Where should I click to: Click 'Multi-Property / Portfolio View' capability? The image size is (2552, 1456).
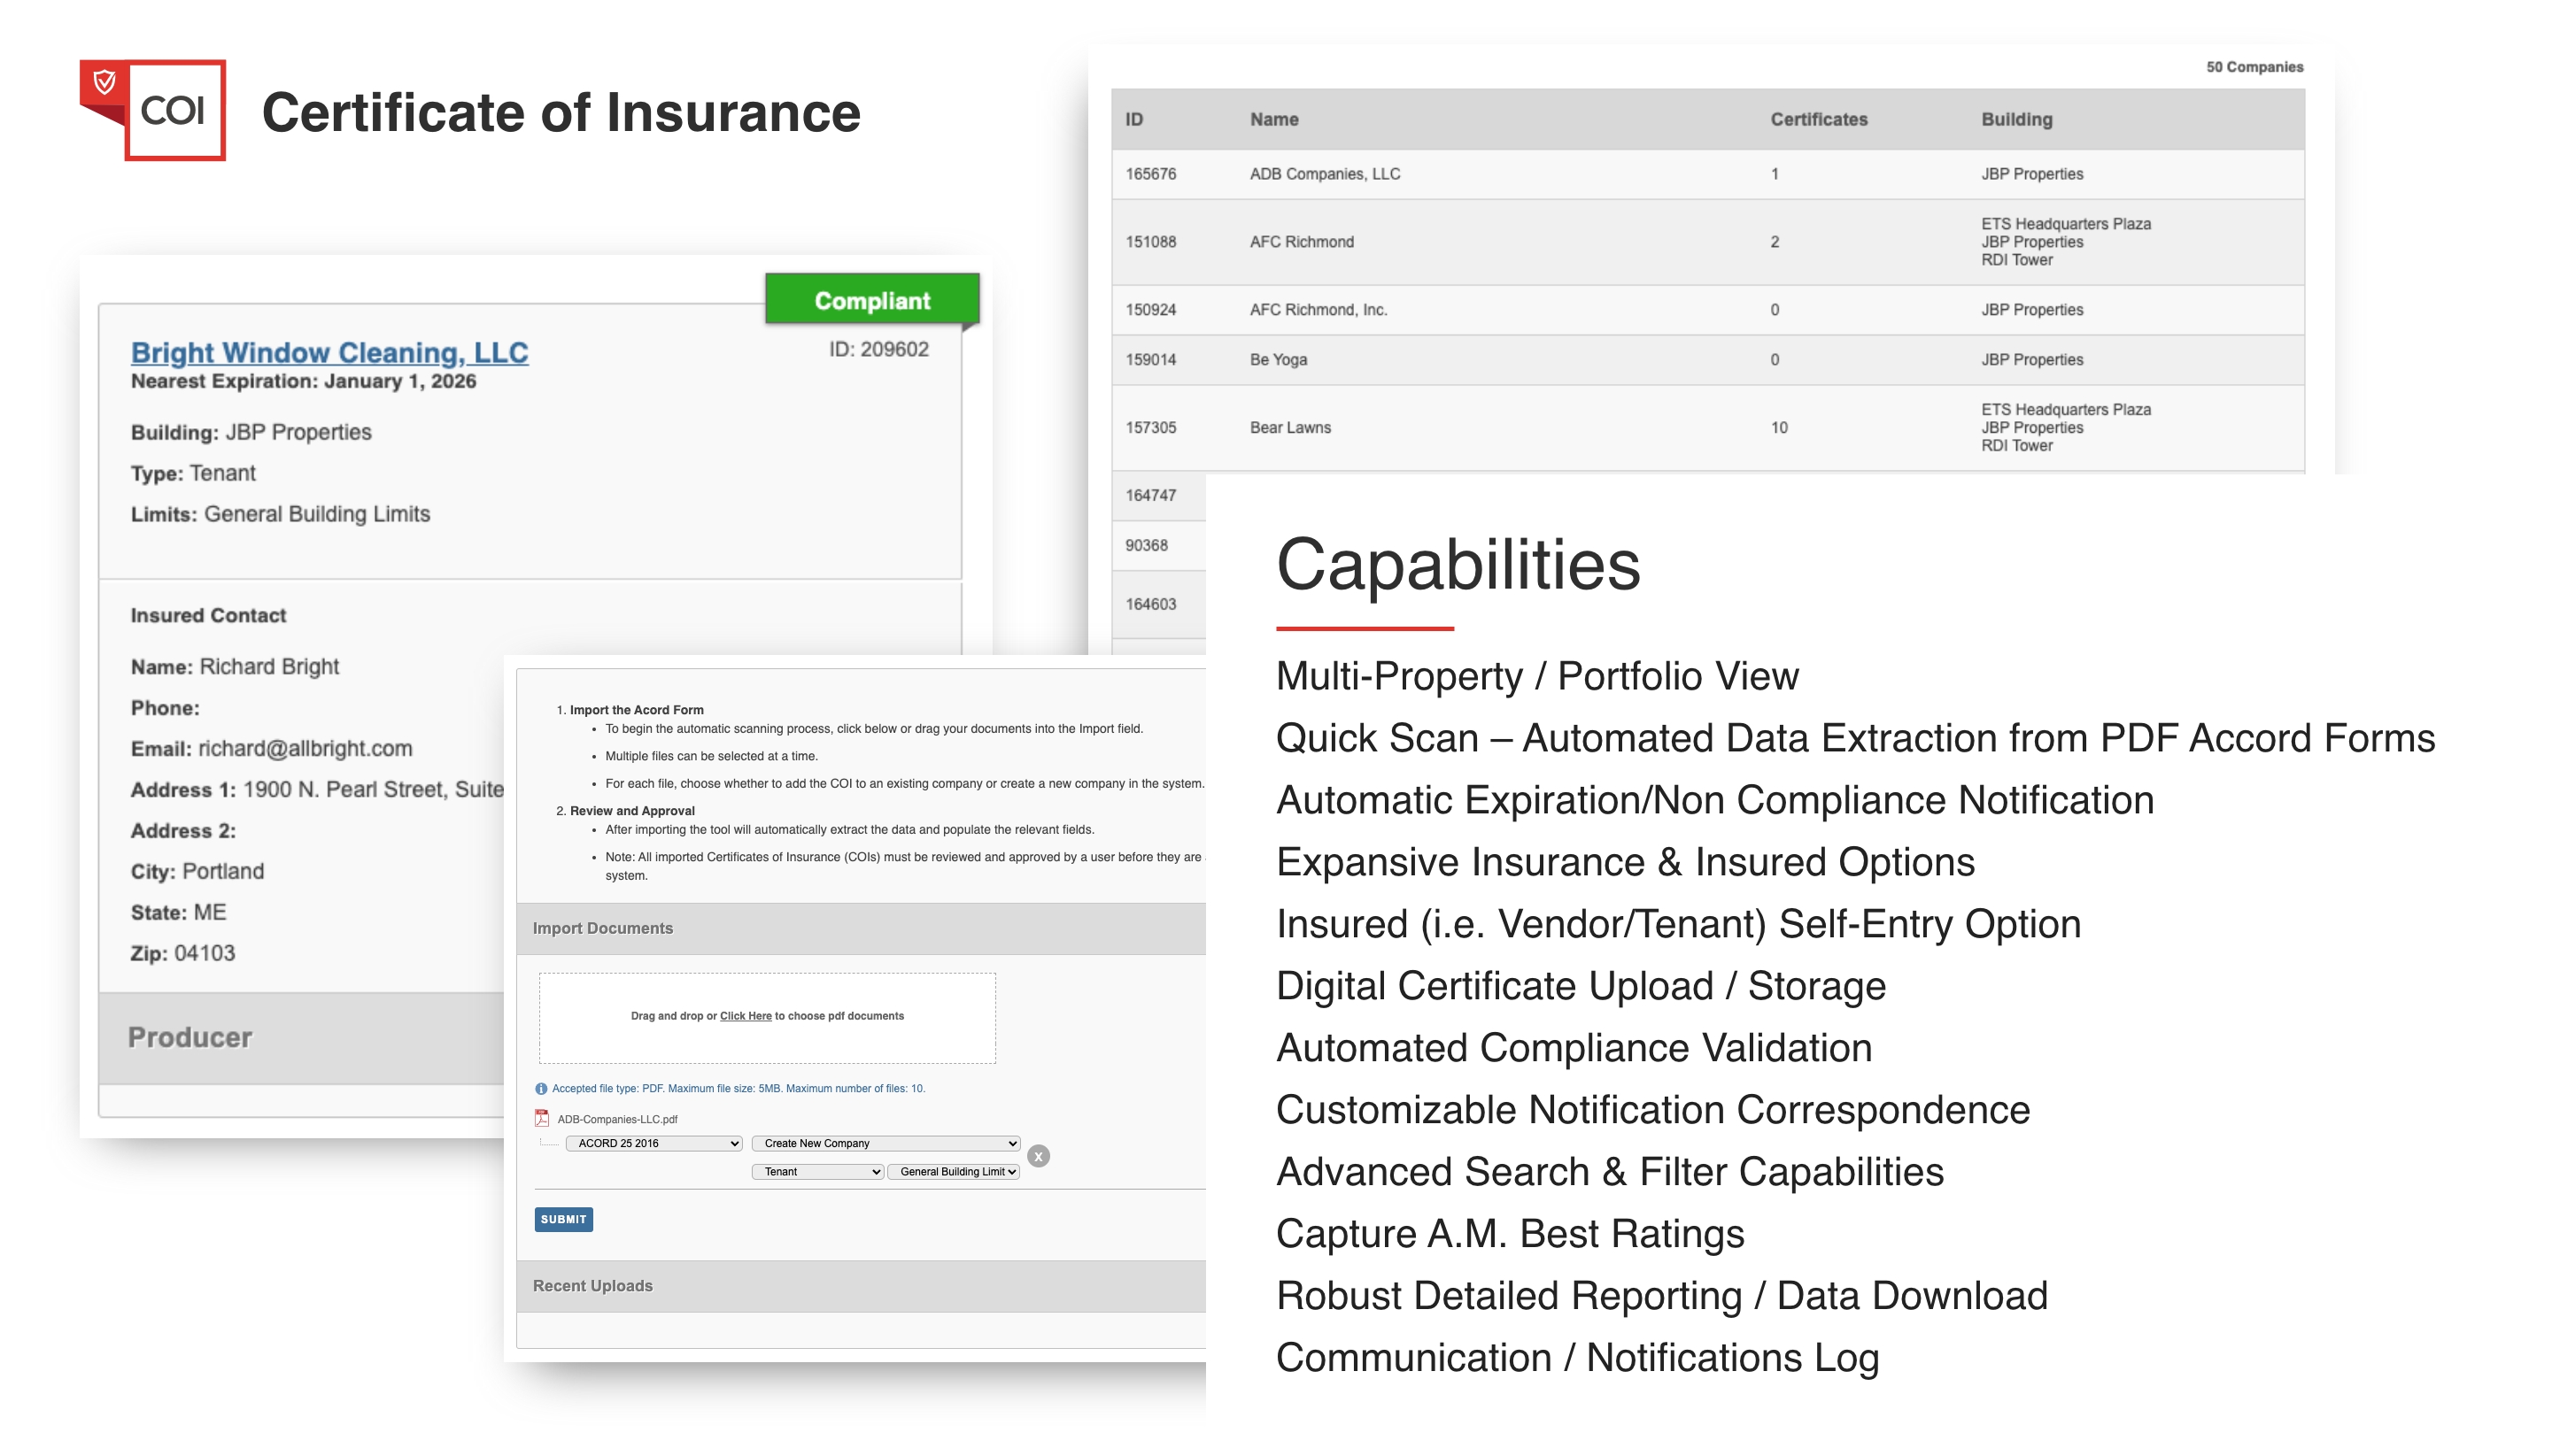pos(1535,677)
